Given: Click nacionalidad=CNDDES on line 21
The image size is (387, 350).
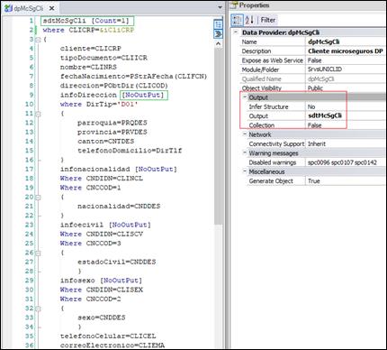Looking at the screenshot, I should tap(119, 207).
